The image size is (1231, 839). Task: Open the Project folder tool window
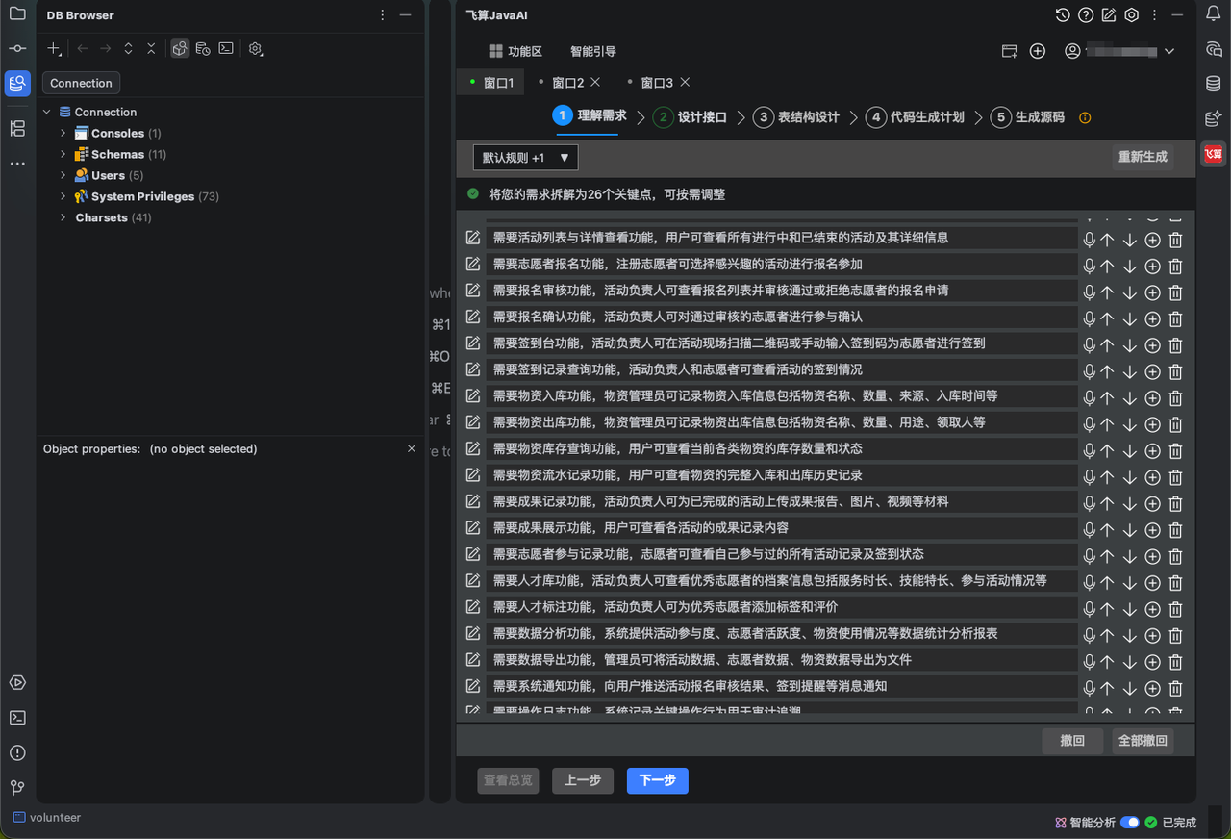tap(17, 13)
